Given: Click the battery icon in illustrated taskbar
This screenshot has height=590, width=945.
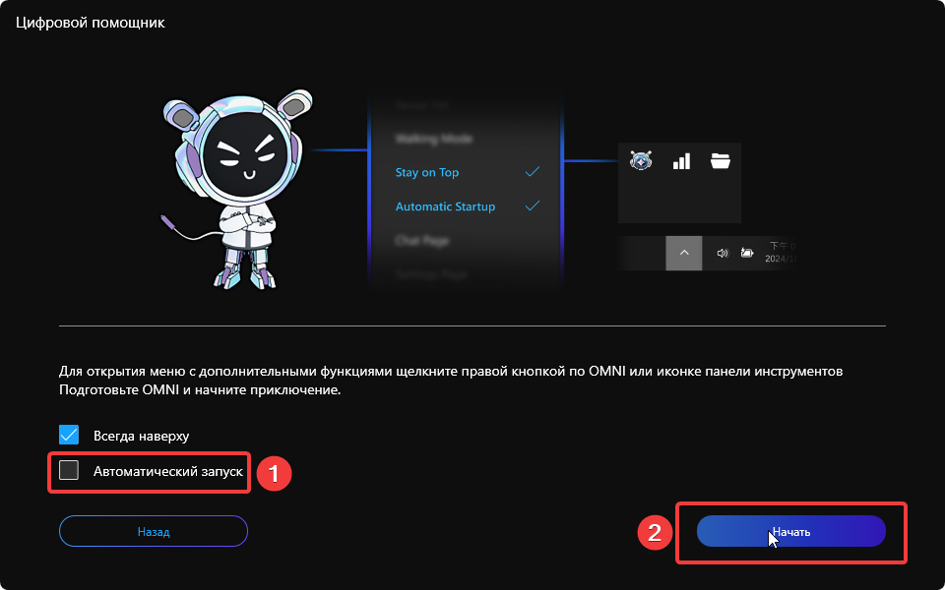Looking at the screenshot, I should point(747,253).
